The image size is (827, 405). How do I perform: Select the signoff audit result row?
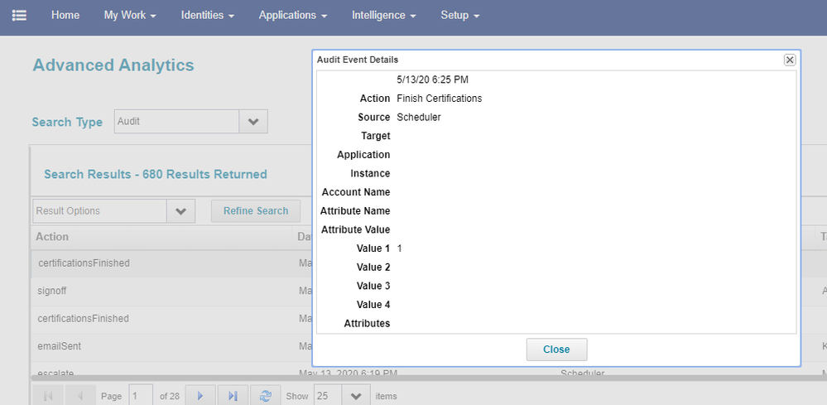point(166,292)
